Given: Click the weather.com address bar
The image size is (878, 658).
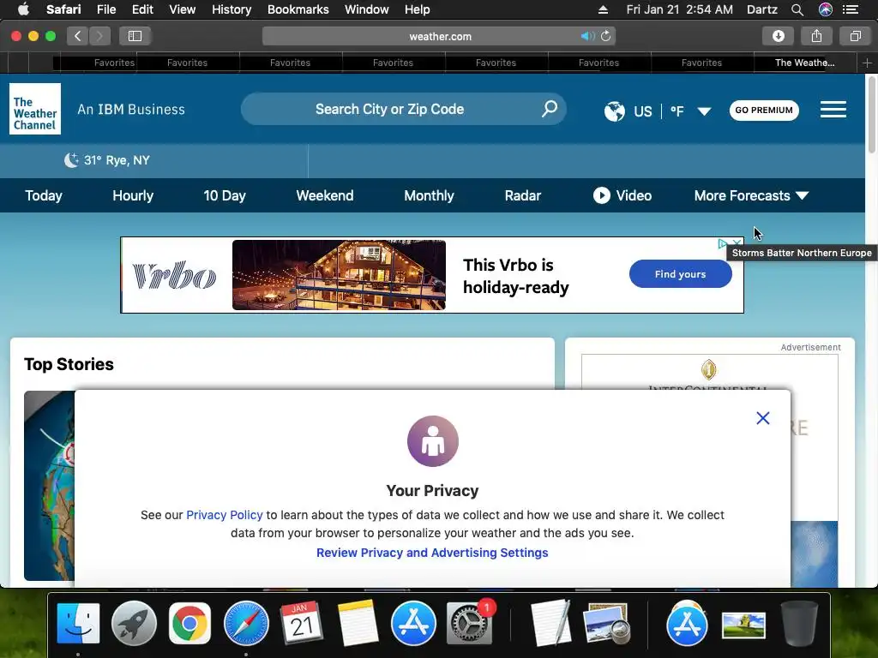Looking at the screenshot, I should [439, 36].
